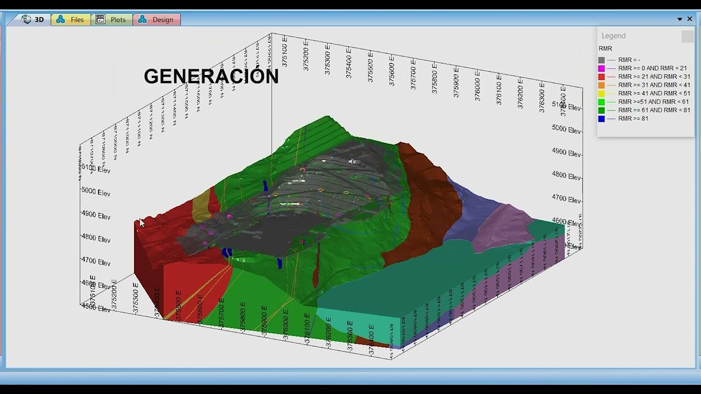Click the 'Legend' panel title
The height and width of the screenshot is (394, 701).
613,36
